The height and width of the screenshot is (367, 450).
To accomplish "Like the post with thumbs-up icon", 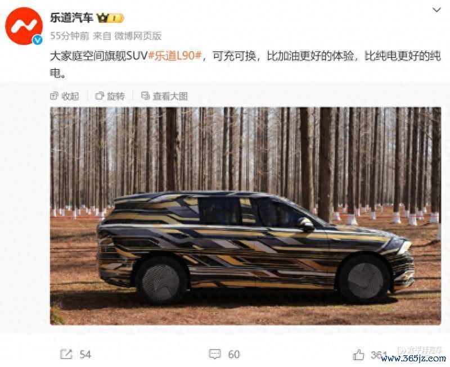I will click(358, 355).
